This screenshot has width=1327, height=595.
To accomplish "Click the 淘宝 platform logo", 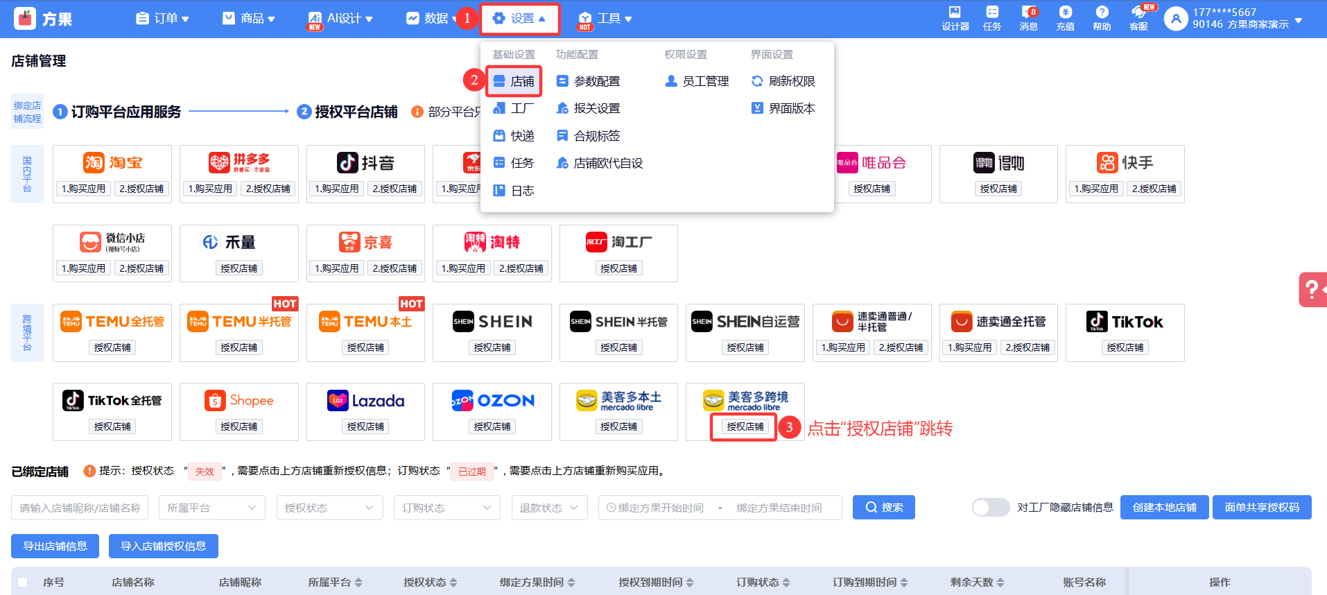I will click(112, 163).
